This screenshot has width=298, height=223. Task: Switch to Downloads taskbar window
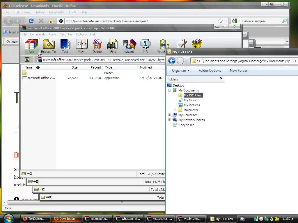point(67,219)
